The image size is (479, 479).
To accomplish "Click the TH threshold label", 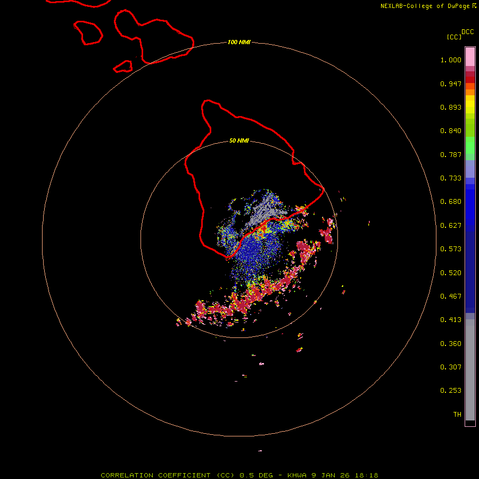I will pos(457,415).
